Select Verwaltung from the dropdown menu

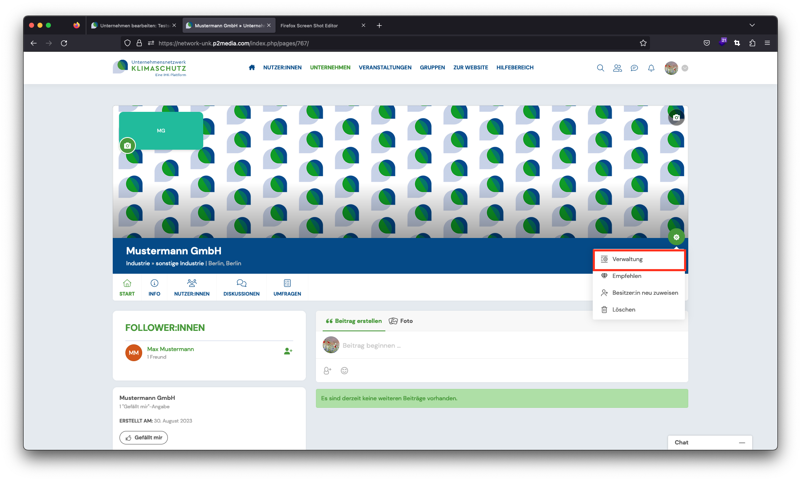click(x=639, y=259)
